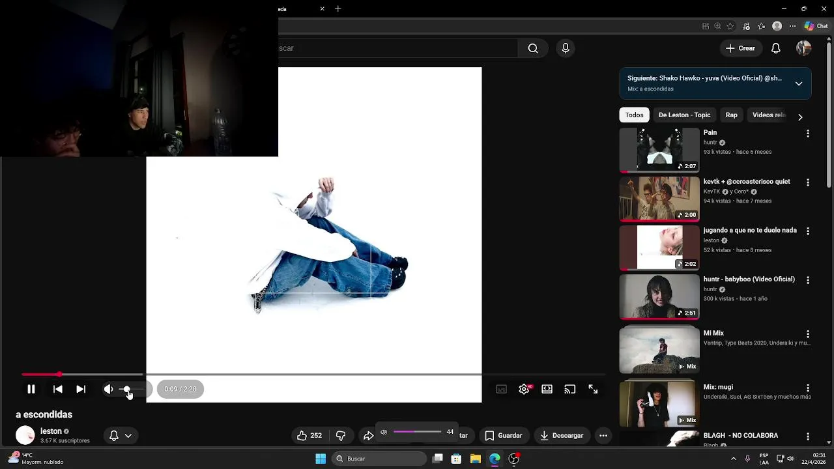The height and width of the screenshot is (469, 834).
Task: Pause the video playback
Action: click(31, 389)
